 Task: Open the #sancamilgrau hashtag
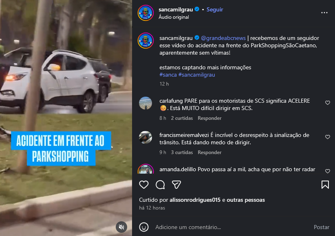(197, 75)
